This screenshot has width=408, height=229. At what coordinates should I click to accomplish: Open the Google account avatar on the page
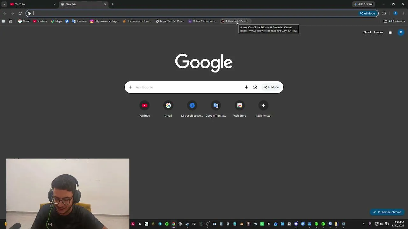pyautogui.click(x=401, y=32)
